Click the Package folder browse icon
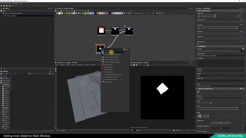246x138 pixels. pyautogui.click(x=243, y=49)
